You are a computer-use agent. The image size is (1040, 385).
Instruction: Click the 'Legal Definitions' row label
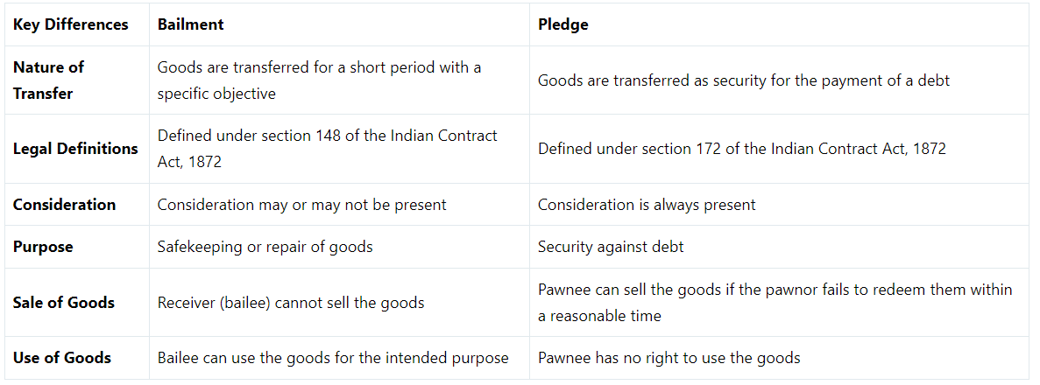[x=75, y=149]
